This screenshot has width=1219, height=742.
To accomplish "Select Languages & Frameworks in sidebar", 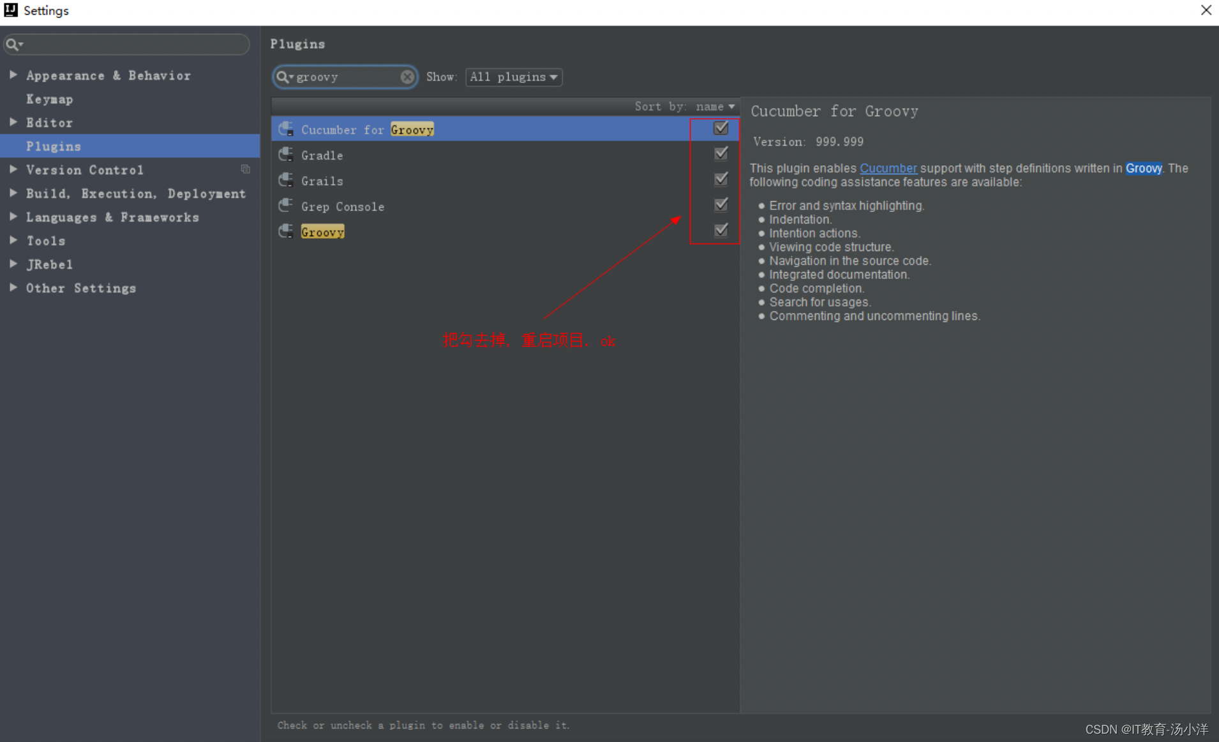I will (112, 217).
